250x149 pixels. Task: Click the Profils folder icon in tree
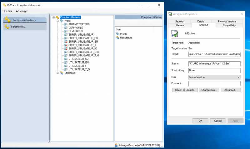pos(62,21)
